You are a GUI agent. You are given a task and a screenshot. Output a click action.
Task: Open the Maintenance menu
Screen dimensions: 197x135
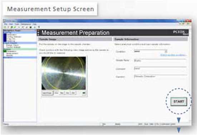tap(26, 24)
